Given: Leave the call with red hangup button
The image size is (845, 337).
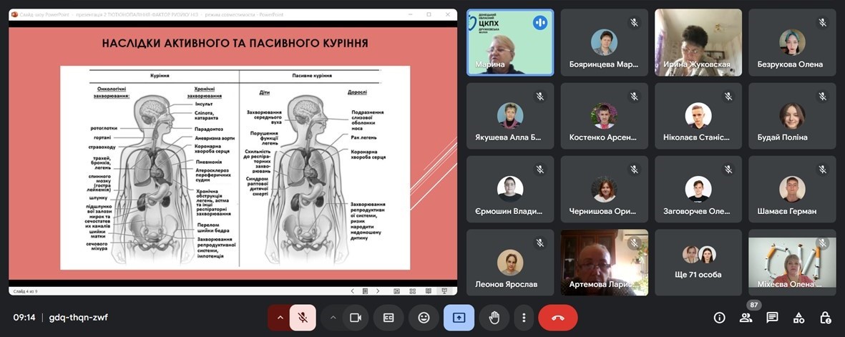Looking at the screenshot, I should click(558, 318).
